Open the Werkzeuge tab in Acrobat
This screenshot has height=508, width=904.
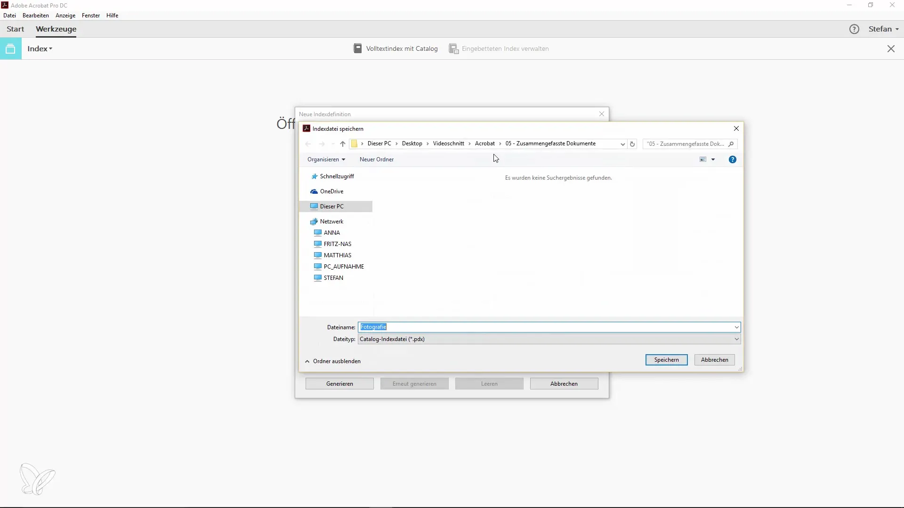point(56,29)
